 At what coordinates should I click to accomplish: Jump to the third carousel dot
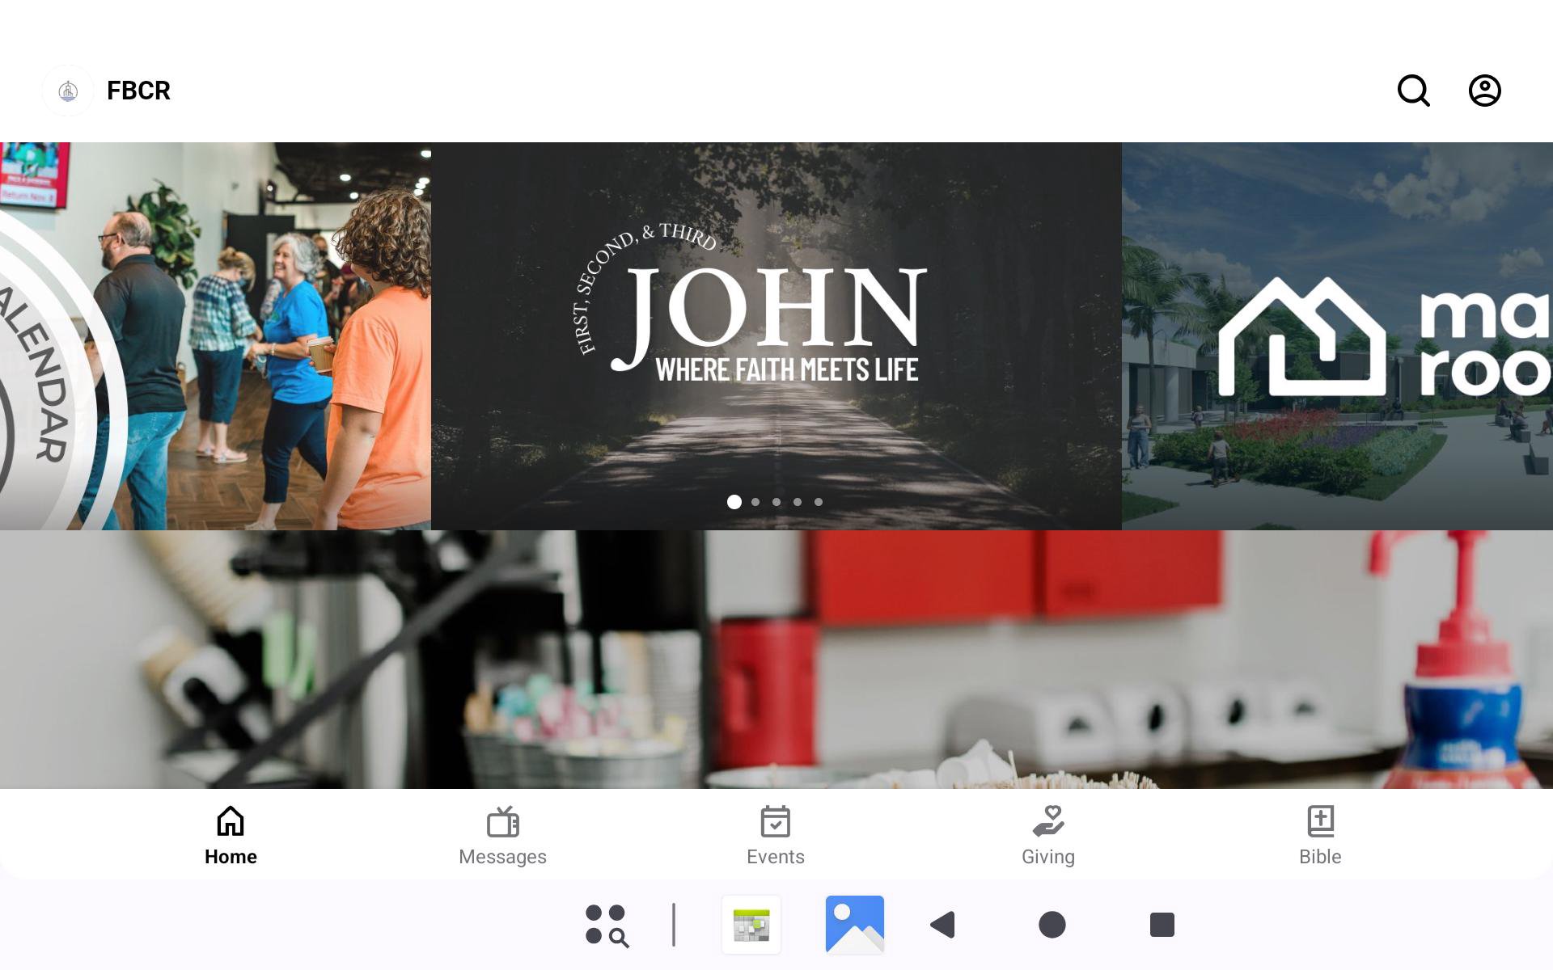click(x=776, y=502)
